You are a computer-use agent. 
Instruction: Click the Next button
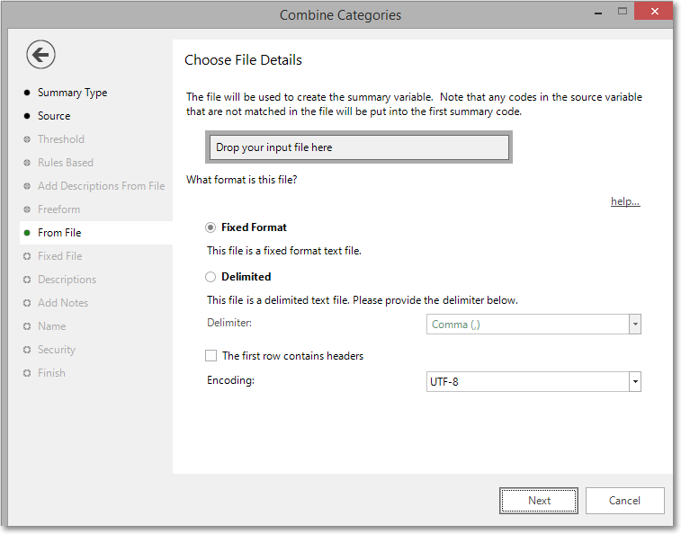[x=539, y=501]
